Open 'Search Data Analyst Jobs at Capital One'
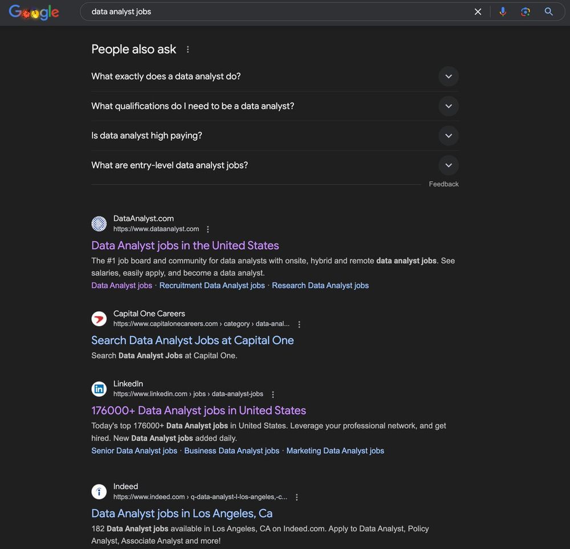The image size is (570, 549). tap(192, 340)
